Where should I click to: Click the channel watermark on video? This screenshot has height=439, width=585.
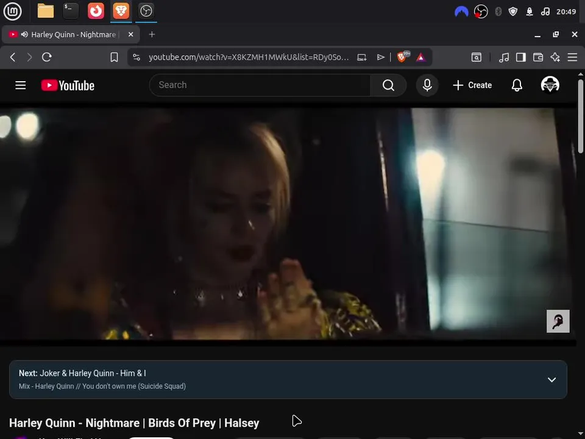(x=558, y=321)
